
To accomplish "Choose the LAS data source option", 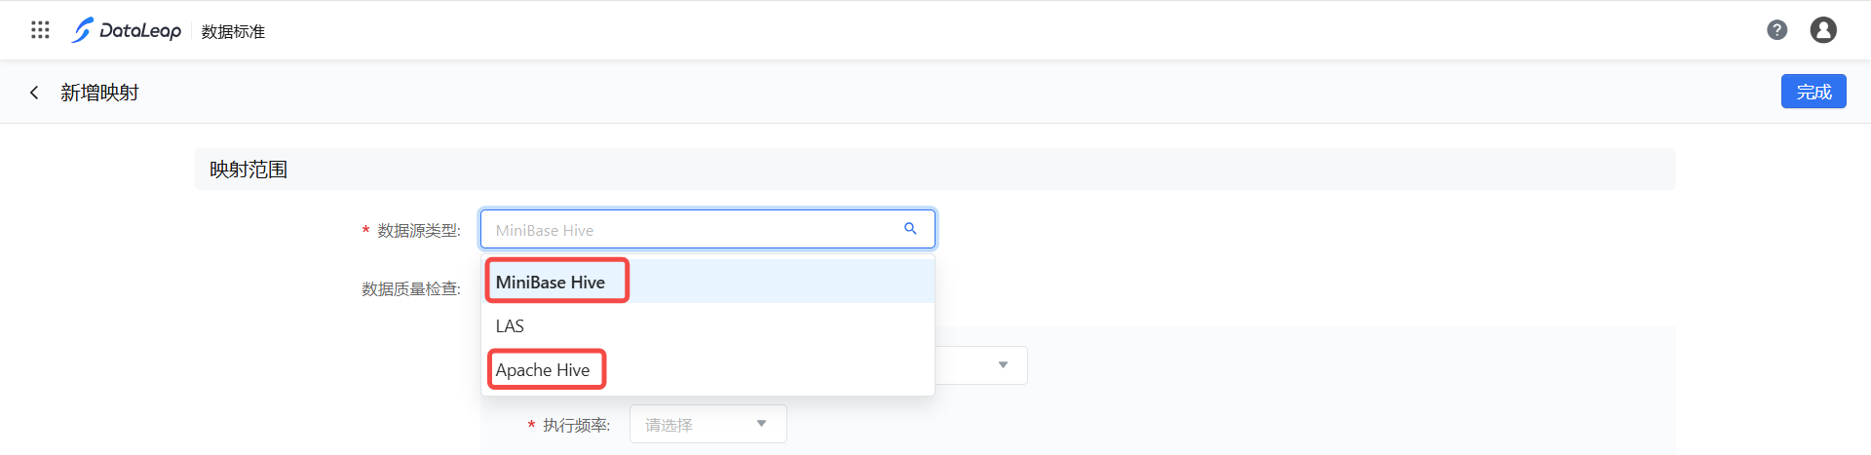I will tap(510, 326).
